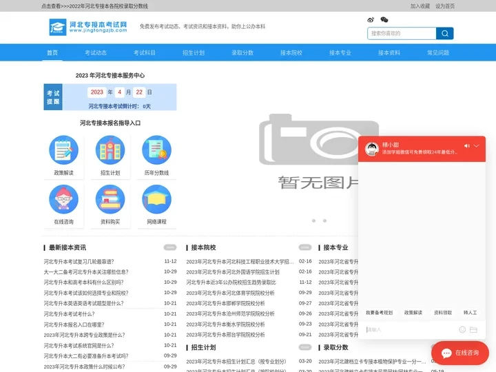Click more button beside 最新接本资讯

tap(170, 247)
